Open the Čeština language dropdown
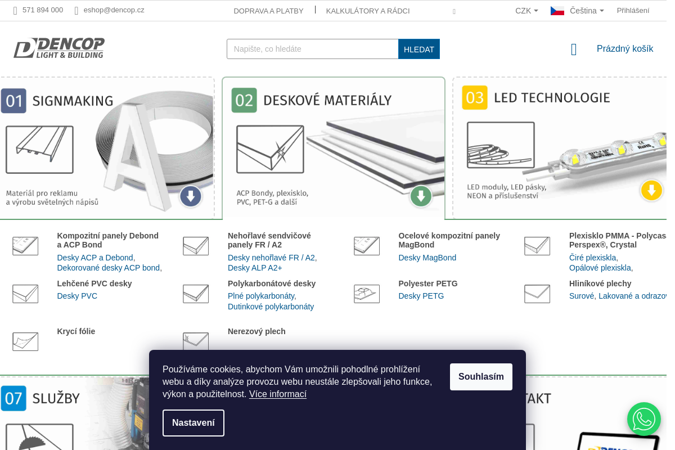Image resolution: width=675 pixels, height=450 pixels. 587,11
